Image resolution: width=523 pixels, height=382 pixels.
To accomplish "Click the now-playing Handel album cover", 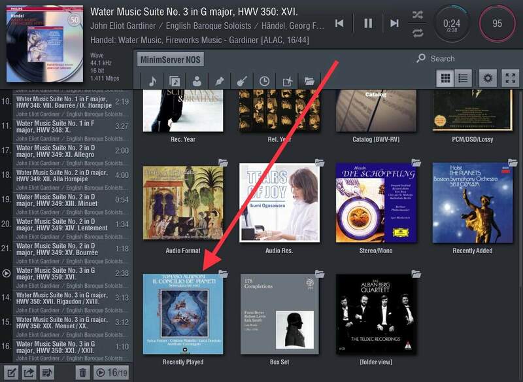I will click(x=44, y=44).
